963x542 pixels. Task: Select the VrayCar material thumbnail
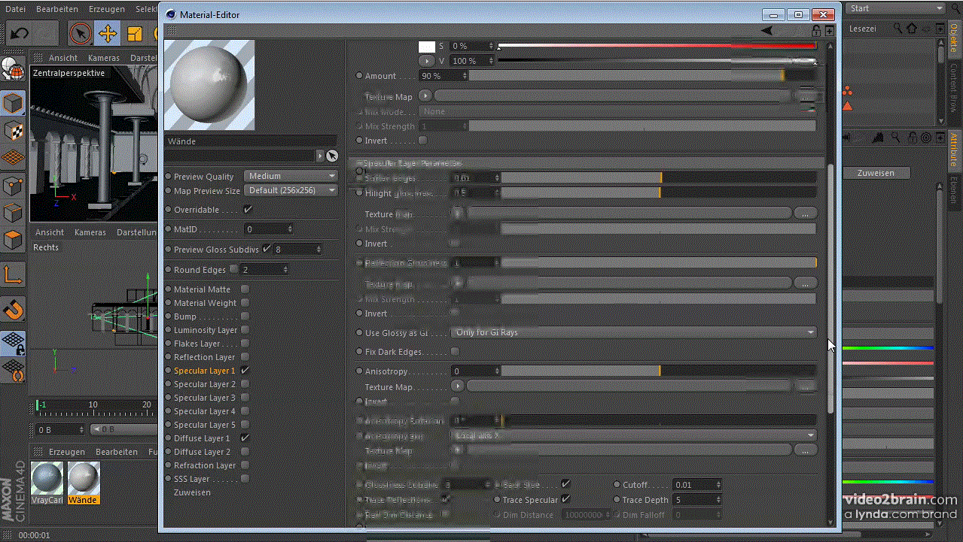coord(47,481)
